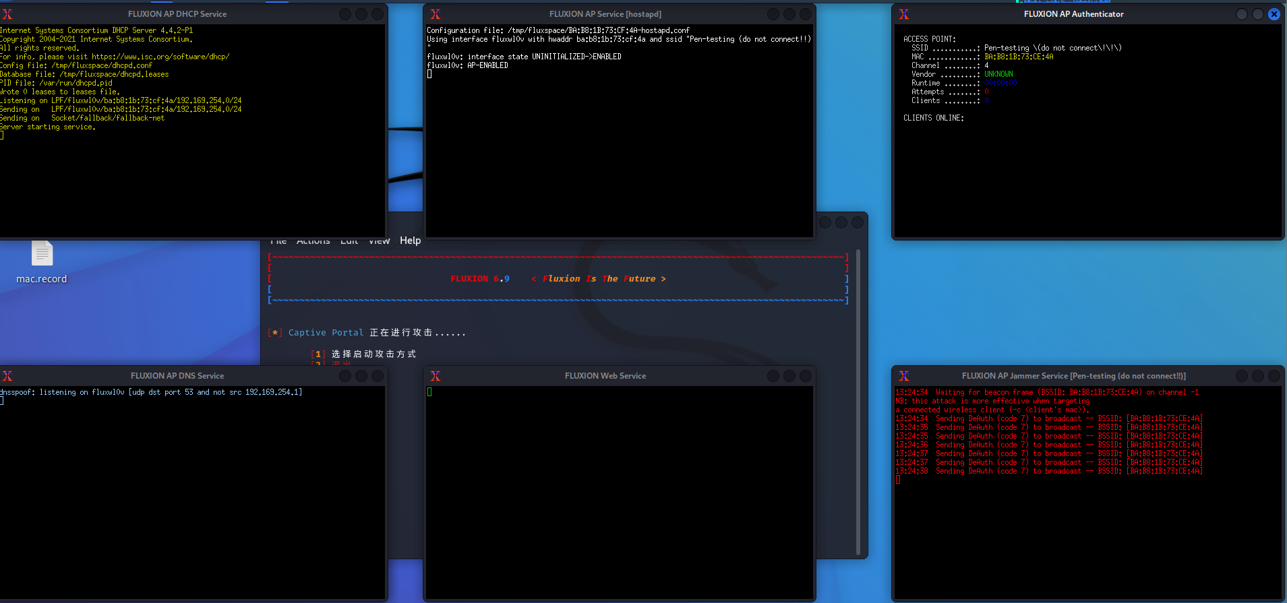
Task: Click the vertical scrollbar of the Fluxion terminal
Action: [858, 401]
